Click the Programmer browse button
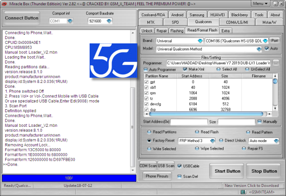Image resolution: width=286 pixels, height=196 pixels. click(x=276, y=63)
